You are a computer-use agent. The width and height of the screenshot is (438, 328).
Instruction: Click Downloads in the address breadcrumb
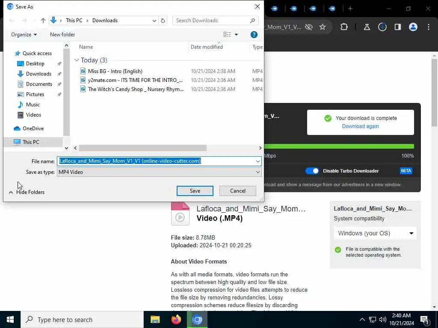[x=105, y=20]
